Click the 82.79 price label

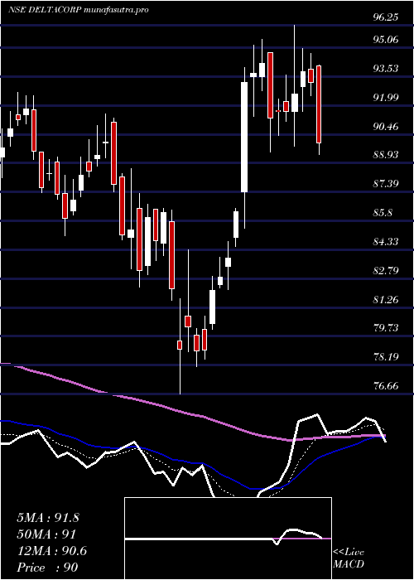(386, 270)
